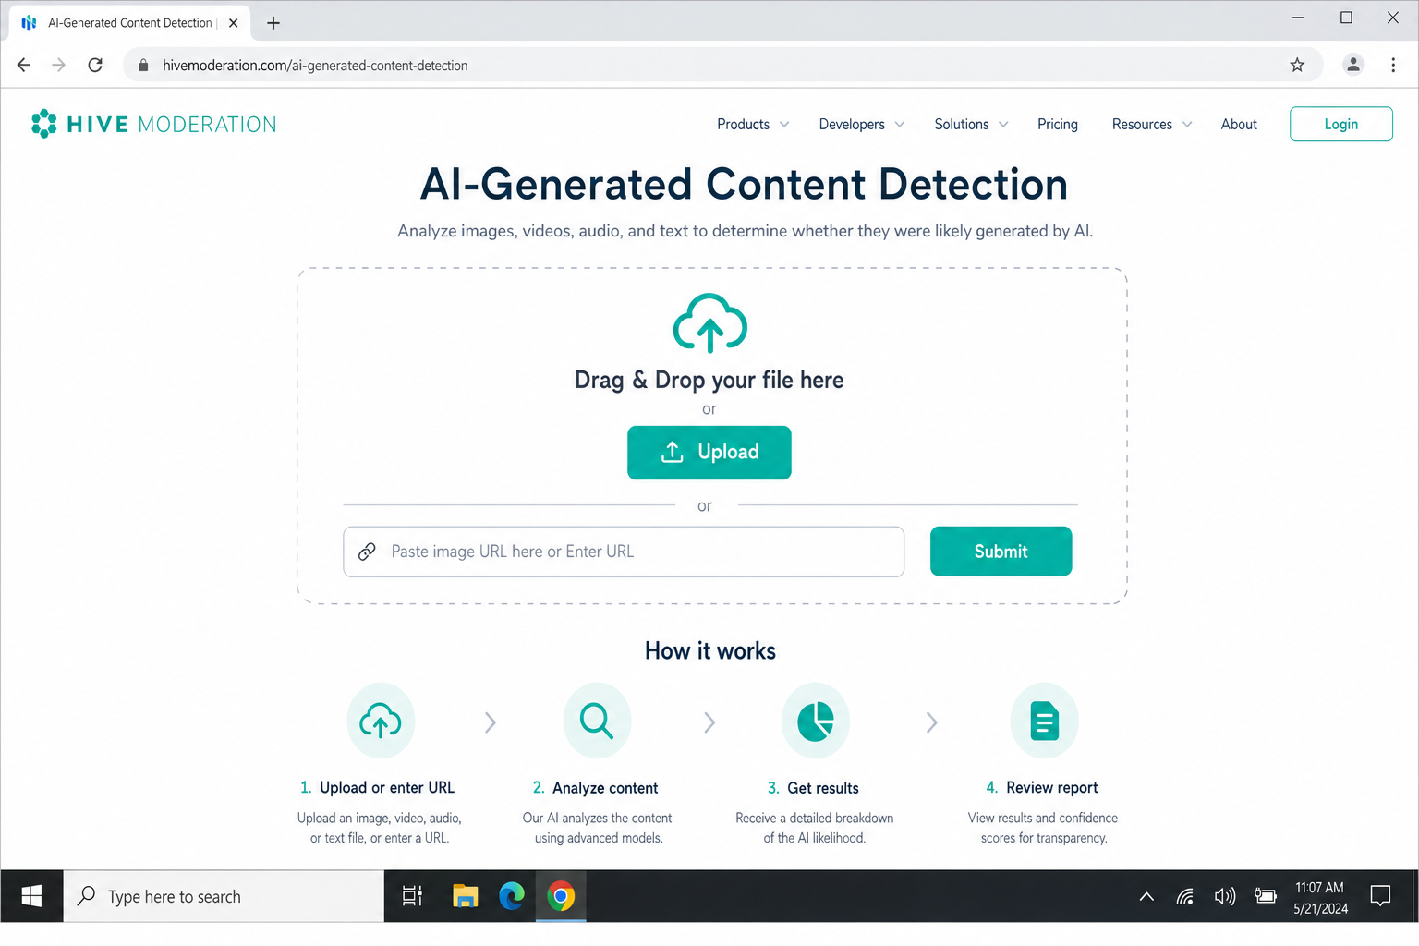Switch to the AI-Generated Content Detection tab
The width and height of the screenshot is (1419, 946).
coord(129,22)
